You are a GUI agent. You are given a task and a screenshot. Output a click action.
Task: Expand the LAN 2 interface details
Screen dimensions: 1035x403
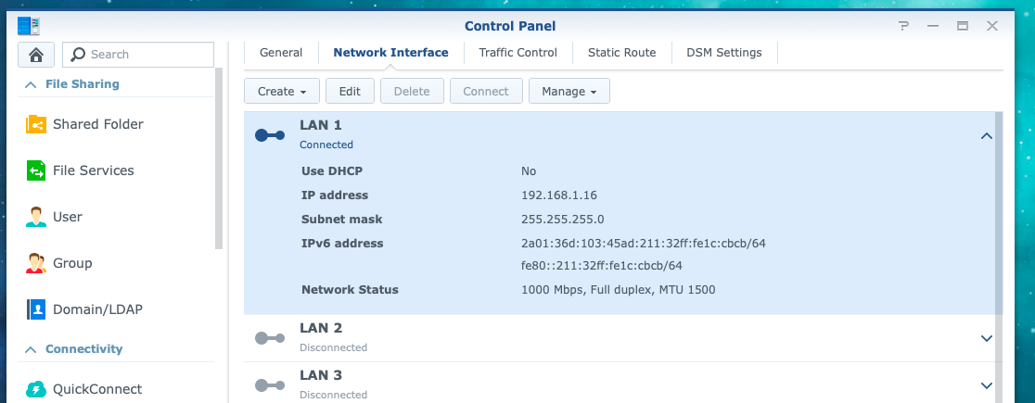(986, 338)
